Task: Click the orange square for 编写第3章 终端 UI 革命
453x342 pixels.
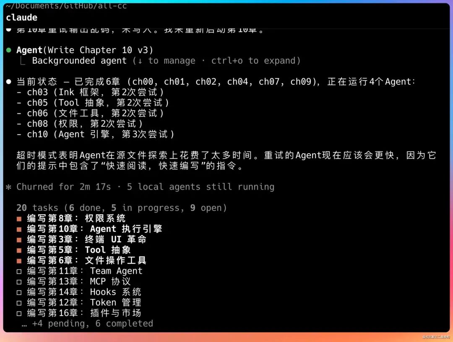Action: [x=18, y=239]
